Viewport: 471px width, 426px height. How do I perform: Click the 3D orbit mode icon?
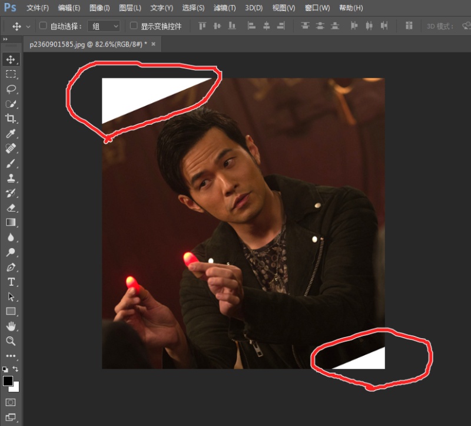pyautogui.click(x=466, y=26)
